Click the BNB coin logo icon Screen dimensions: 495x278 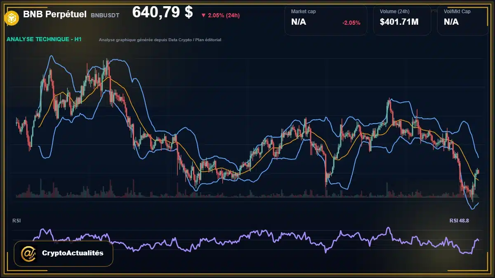pyautogui.click(x=11, y=18)
